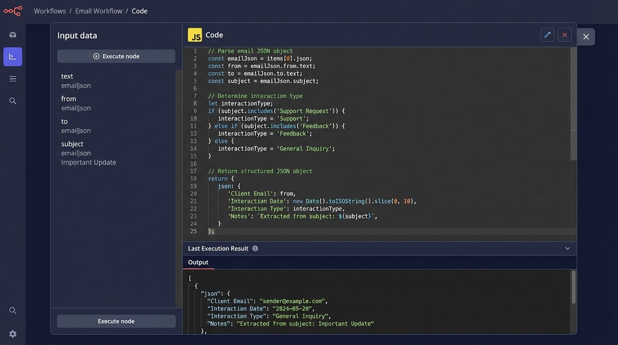
Task: Collapse the Last Execution Result section chevron
Action: (x=567, y=248)
